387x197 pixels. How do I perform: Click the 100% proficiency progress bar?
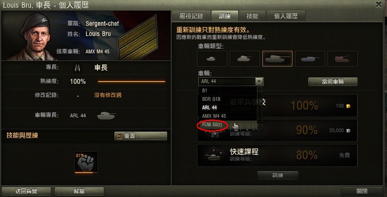(131, 81)
